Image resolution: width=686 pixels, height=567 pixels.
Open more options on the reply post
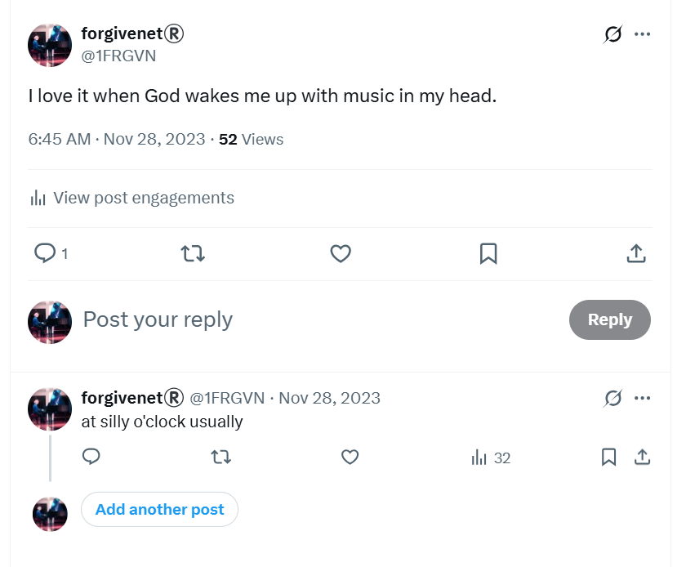[642, 398]
